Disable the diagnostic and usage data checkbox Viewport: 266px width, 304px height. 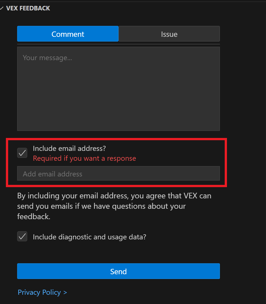click(22, 237)
